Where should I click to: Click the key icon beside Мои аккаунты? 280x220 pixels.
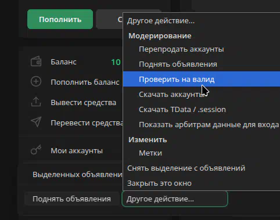pos(36,150)
